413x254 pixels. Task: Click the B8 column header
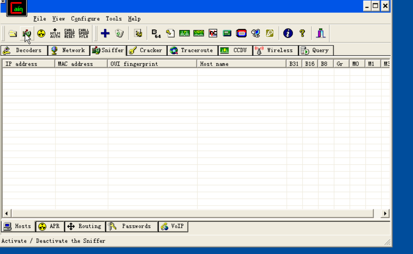[x=326, y=64]
